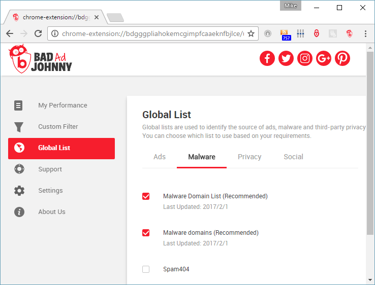
Task: Open Support in sidebar
Action: [x=61, y=169]
